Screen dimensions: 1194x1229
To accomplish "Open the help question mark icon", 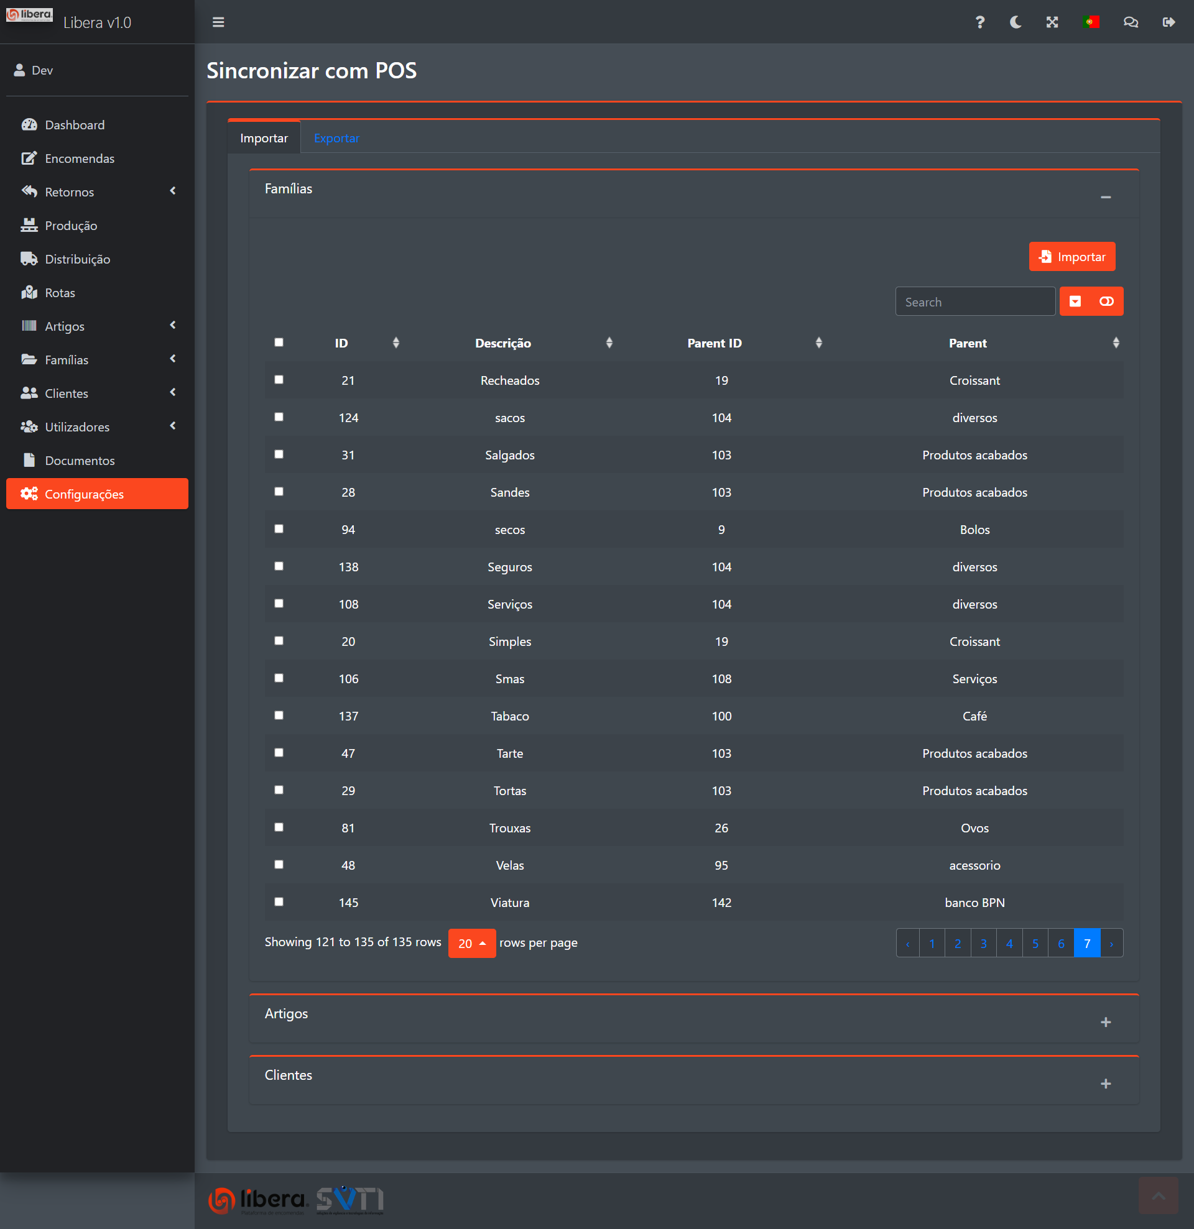I will [979, 22].
